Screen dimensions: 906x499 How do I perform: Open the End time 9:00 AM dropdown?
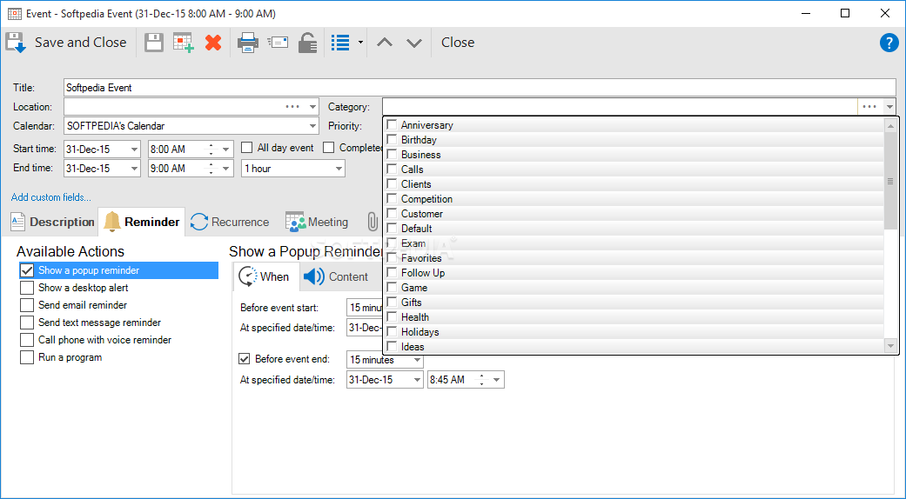click(x=226, y=169)
